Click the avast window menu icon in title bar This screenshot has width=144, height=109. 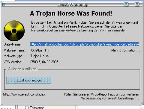3,5
